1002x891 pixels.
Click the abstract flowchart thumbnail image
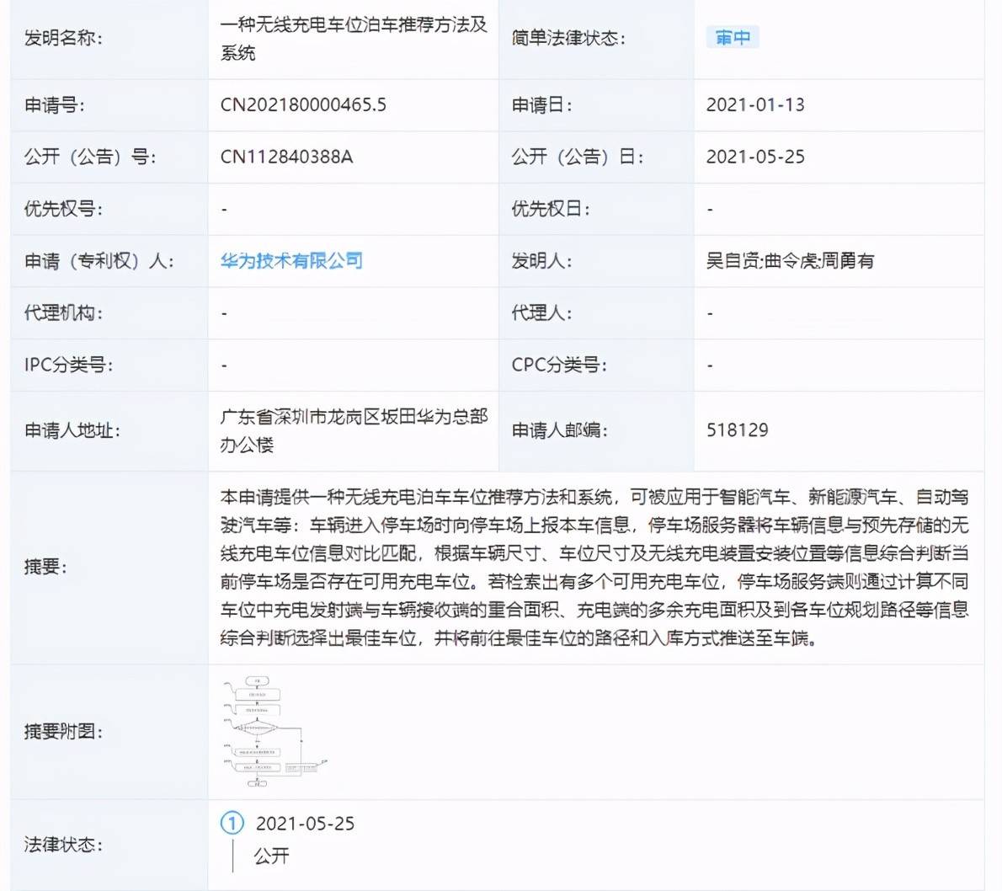pyautogui.click(x=274, y=731)
